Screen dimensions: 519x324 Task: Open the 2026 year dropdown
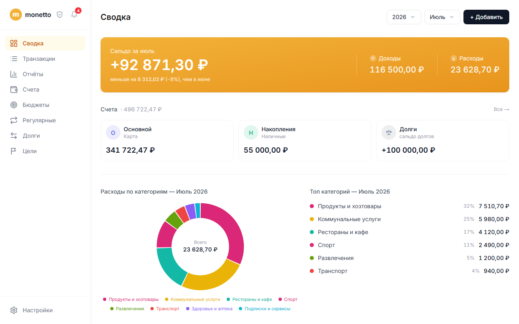404,17
